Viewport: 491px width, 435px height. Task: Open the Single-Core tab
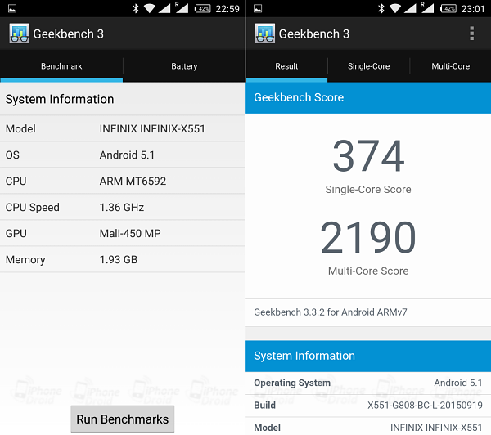[368, 66]
